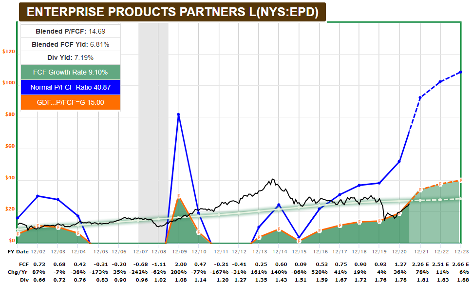
Task: Click the blue line peak marker at 12/09
Action: [x=178, y=114]
